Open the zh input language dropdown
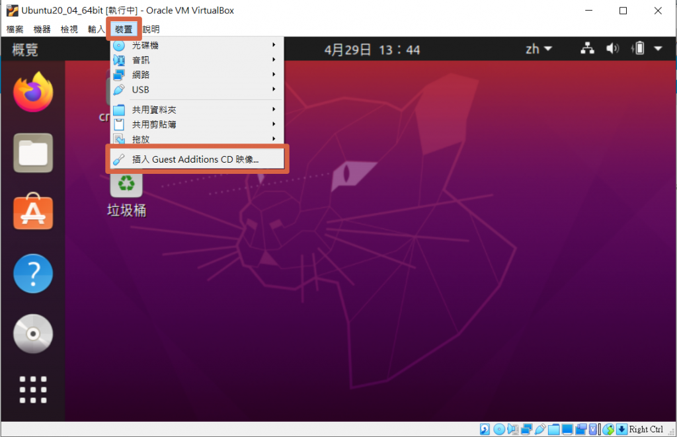 pyautogui.click(x=539, y=49)
